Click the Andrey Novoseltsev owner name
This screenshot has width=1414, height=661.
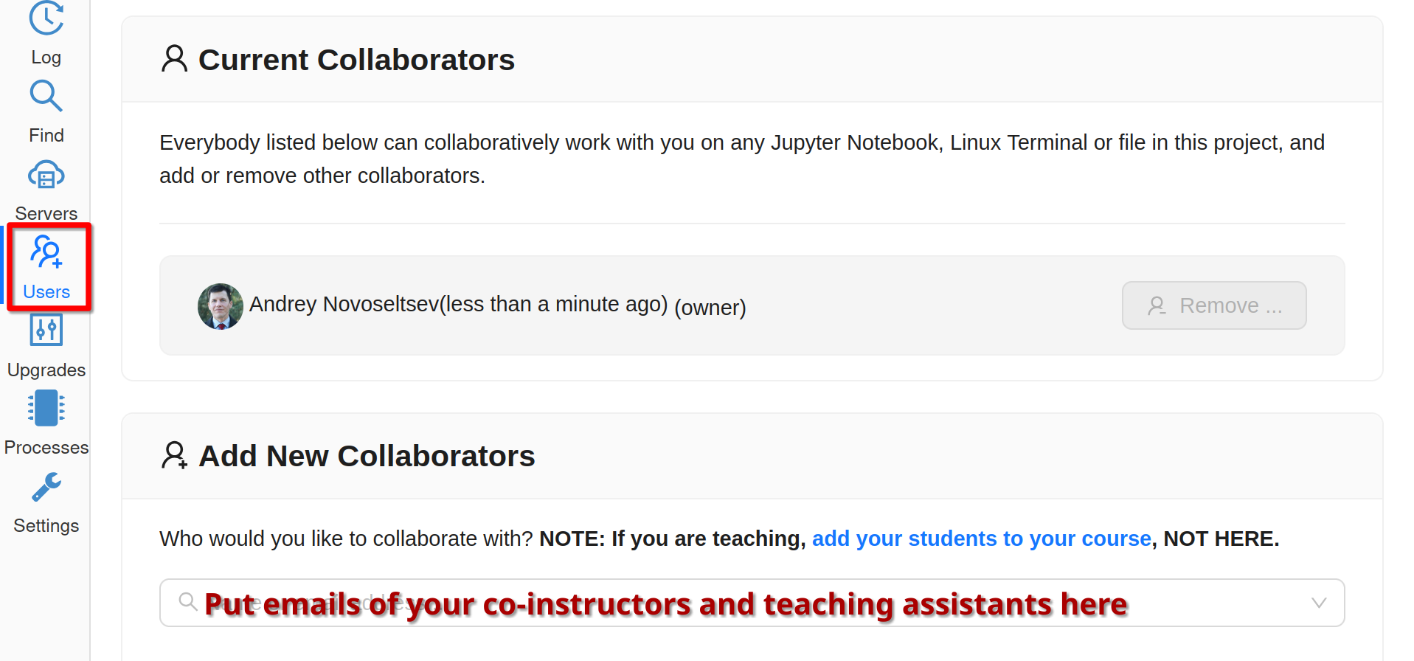click(344, 304)
